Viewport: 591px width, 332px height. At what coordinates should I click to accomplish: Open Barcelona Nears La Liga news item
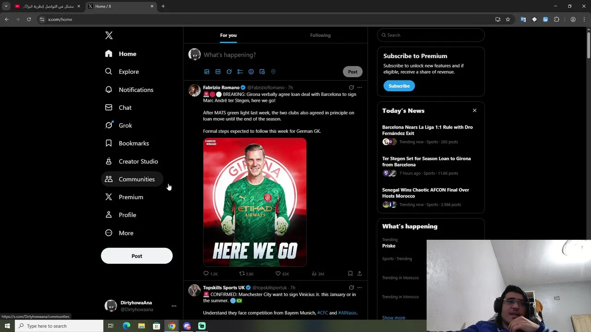431,135
